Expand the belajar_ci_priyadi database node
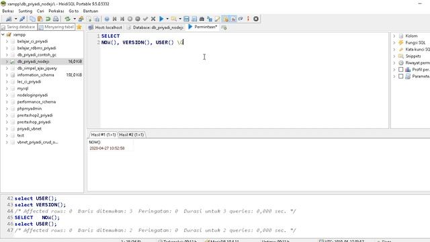Viewport: 430px width, 242px height. tap(7, 42)
